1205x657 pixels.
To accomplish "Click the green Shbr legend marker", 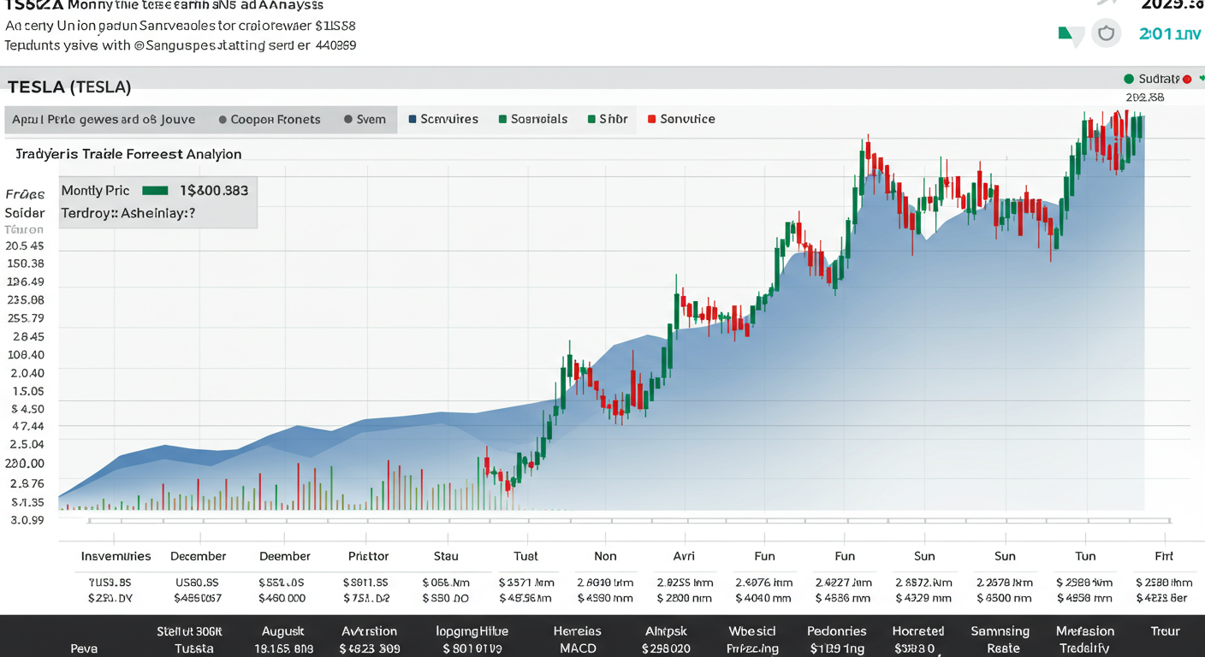I will [591, 119].
